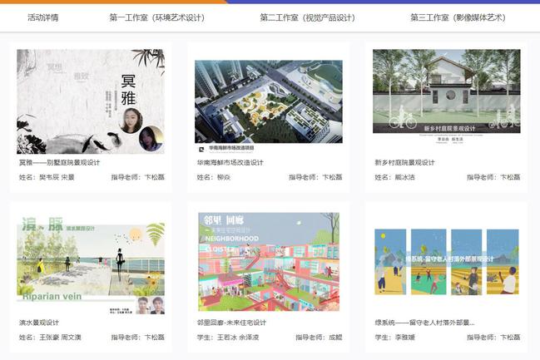Viewport: 540px width, 360px height.
Task: Click the 邻里回廊-未来住宅设计 title
Action: pyautogui.click(x=231, y=323)
